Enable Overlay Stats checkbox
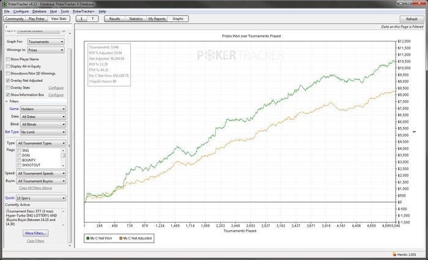Viewport: 428px width, 260px height. (8, 88)
